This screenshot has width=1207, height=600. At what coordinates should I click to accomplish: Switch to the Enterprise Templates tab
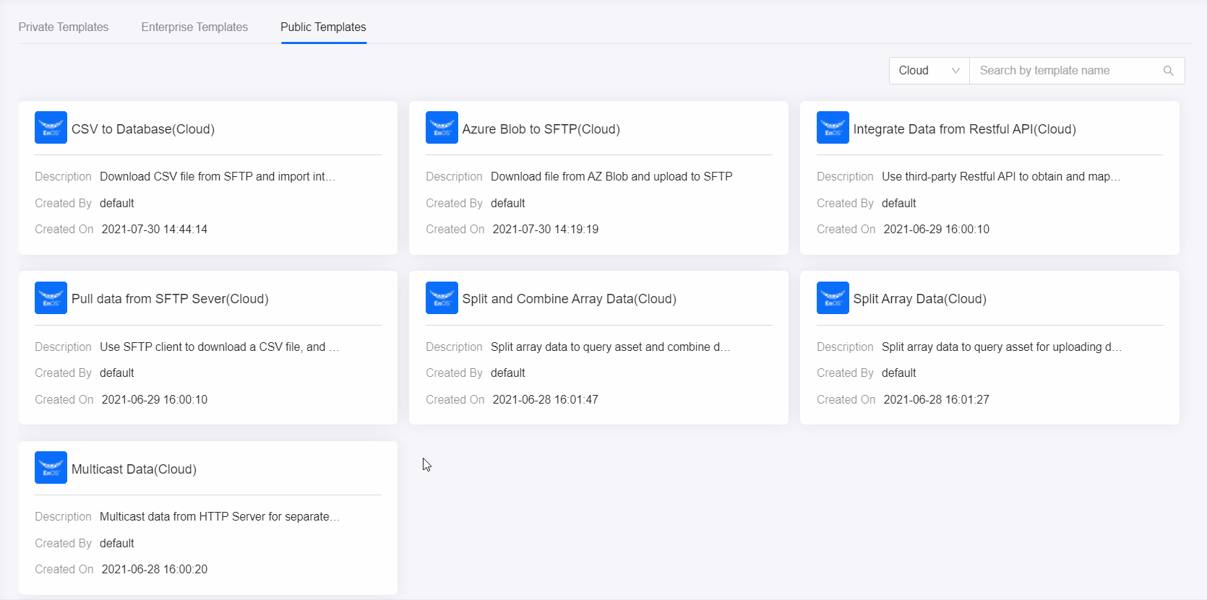pos(194,27)
